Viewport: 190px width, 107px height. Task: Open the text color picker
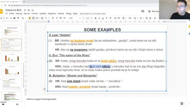tap(106, 18)
